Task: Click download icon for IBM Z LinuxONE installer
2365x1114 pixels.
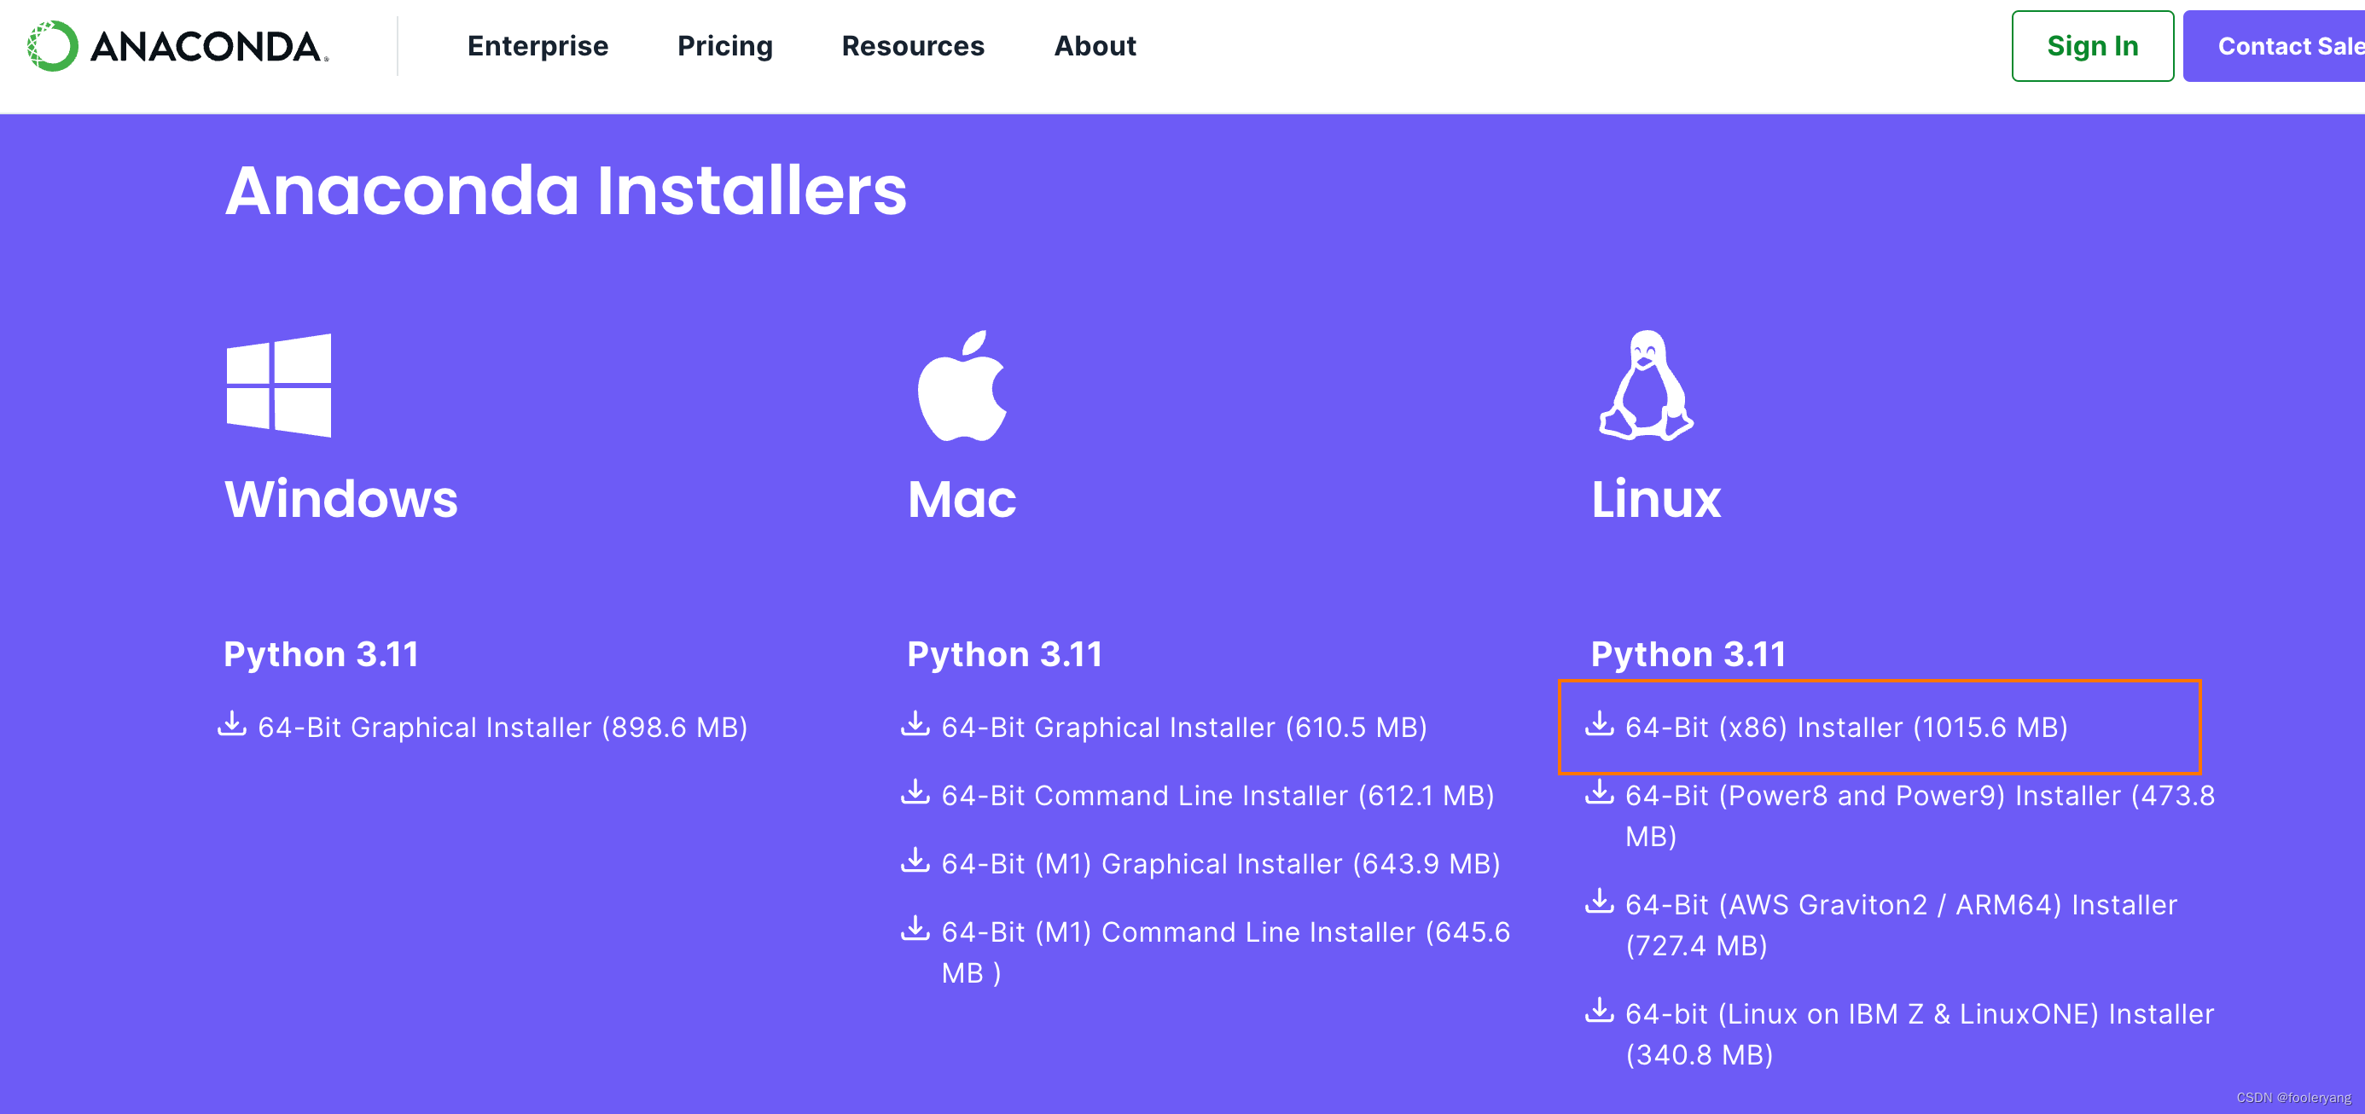Action: click(x=1598, y=1010)
